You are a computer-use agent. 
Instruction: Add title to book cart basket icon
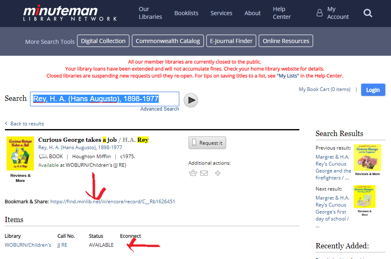[193, 173]
